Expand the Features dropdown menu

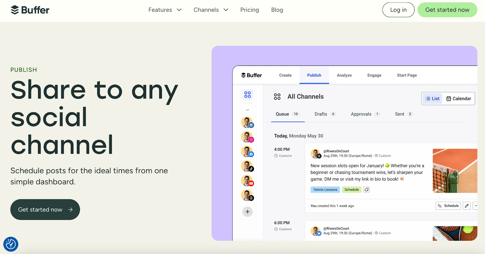click(x=165, y=10)
